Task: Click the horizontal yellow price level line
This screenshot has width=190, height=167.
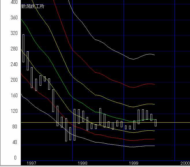Action: pos(173,123)
